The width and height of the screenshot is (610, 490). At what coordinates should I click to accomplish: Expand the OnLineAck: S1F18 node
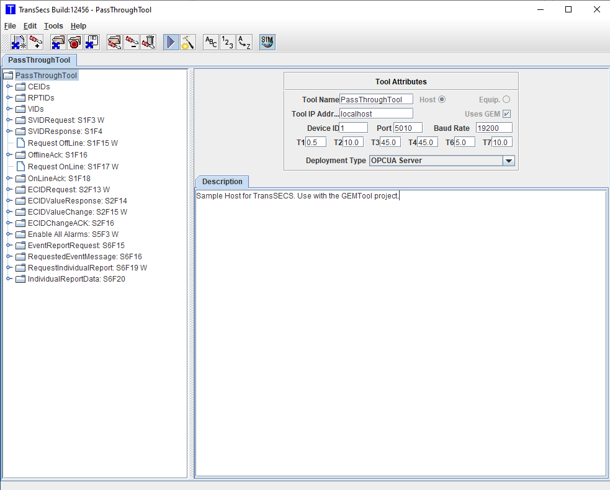(x=9, y=179)
